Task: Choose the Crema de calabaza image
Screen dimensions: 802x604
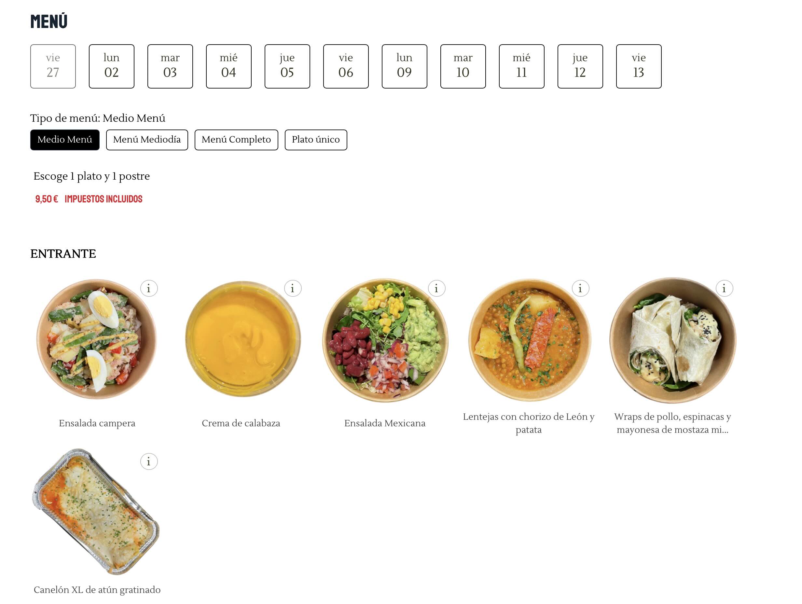Action: pos(242,339)
